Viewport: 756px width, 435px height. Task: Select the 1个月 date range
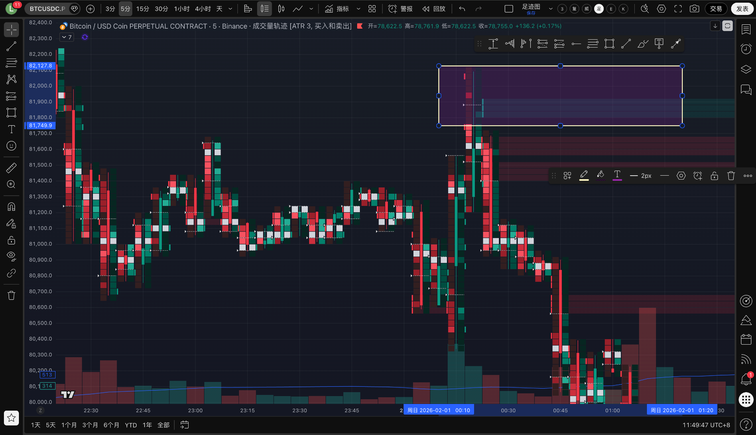click(x=69, y=425)
